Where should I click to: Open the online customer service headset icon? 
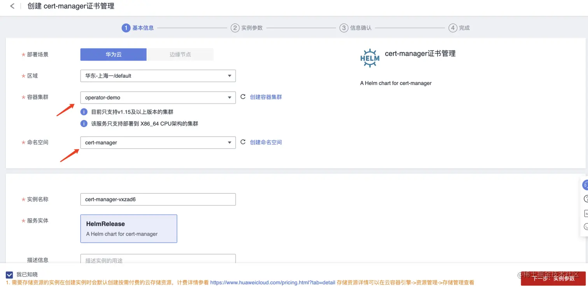(585, 185)
